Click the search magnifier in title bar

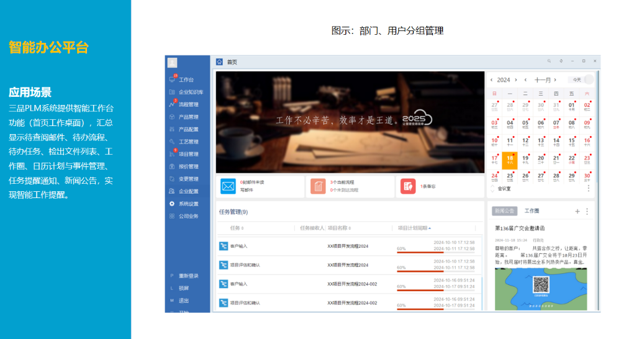coord(549,61)
